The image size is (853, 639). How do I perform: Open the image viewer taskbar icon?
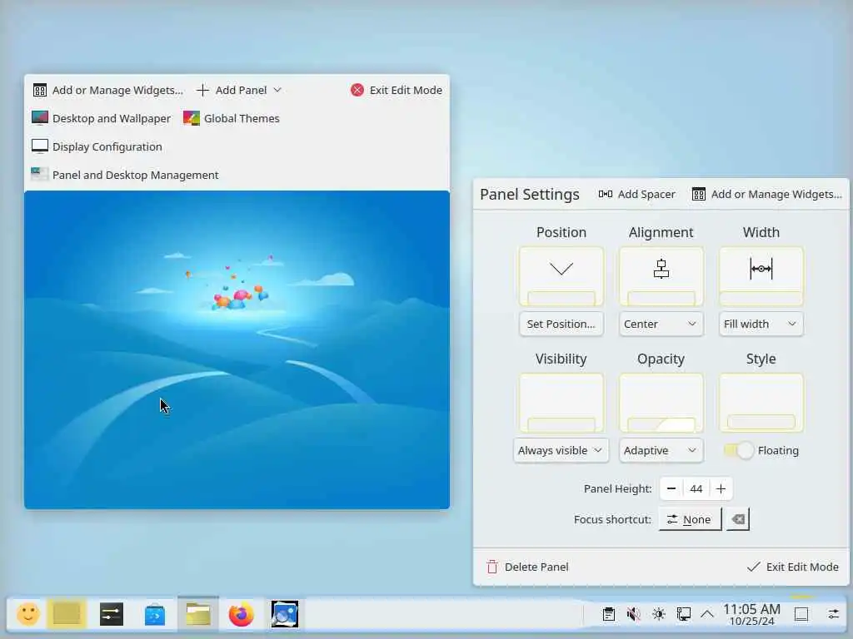coord(285,615)
